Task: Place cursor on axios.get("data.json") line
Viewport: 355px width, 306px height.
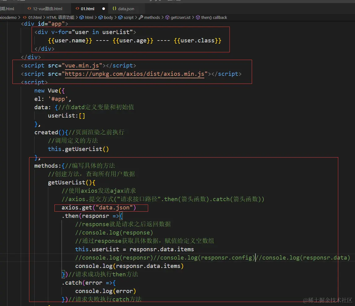Action: tap(98, 208)
